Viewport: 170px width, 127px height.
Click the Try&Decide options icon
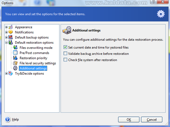point(11,73)
